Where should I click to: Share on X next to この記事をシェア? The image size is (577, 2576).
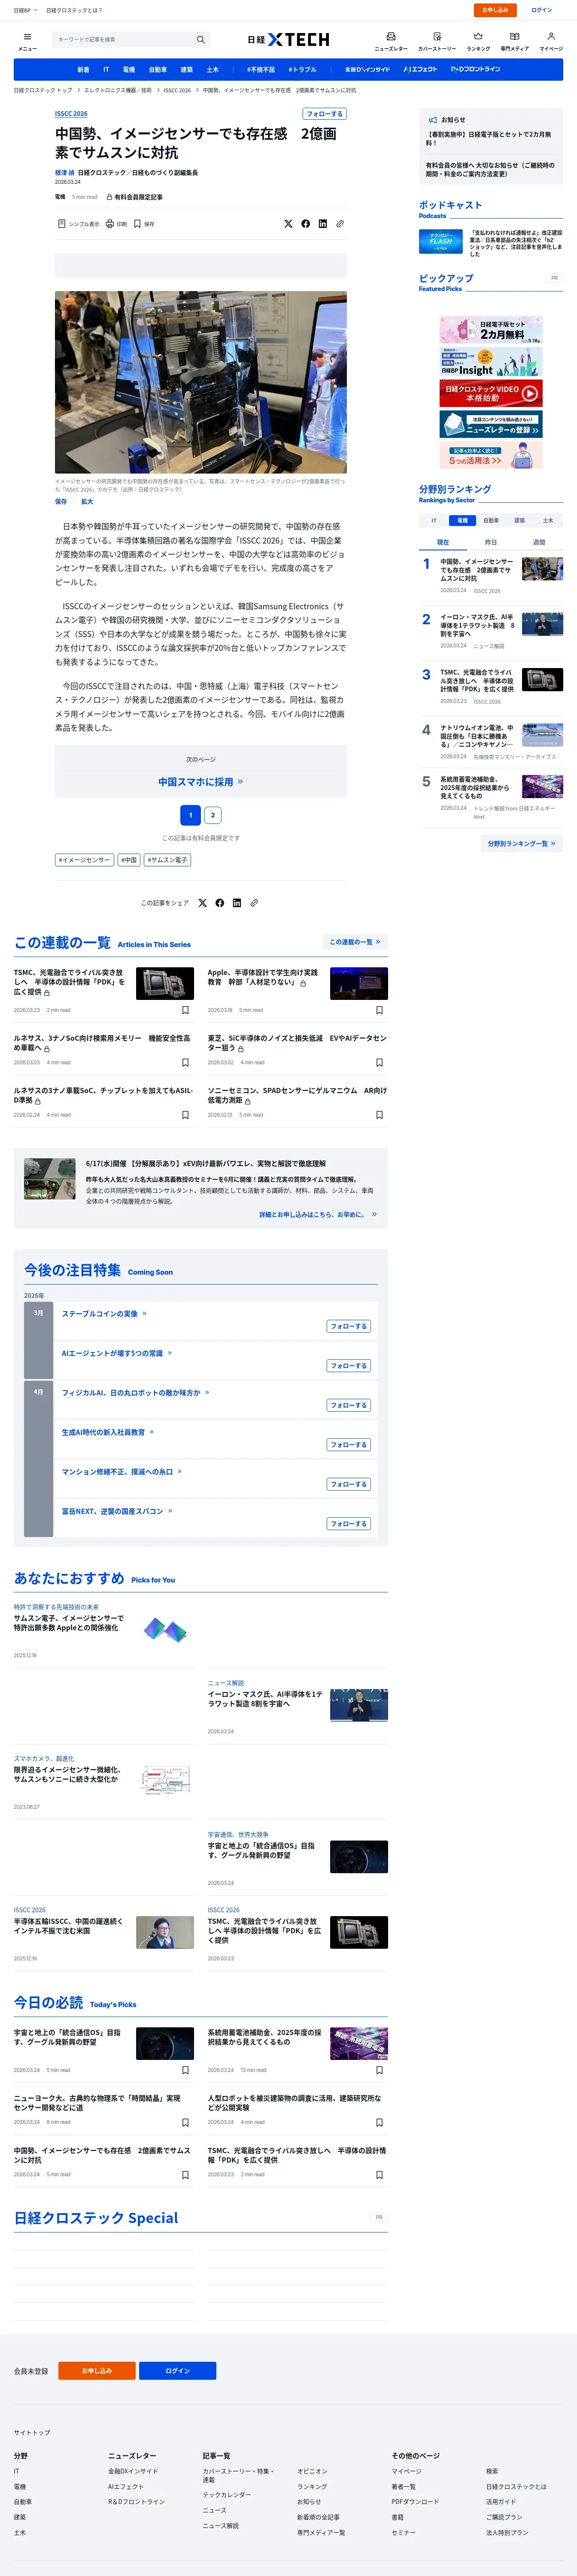pyautogui.click(x=202, y=903)
